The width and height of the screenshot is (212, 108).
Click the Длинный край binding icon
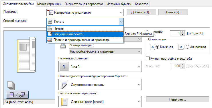point(64,102)
